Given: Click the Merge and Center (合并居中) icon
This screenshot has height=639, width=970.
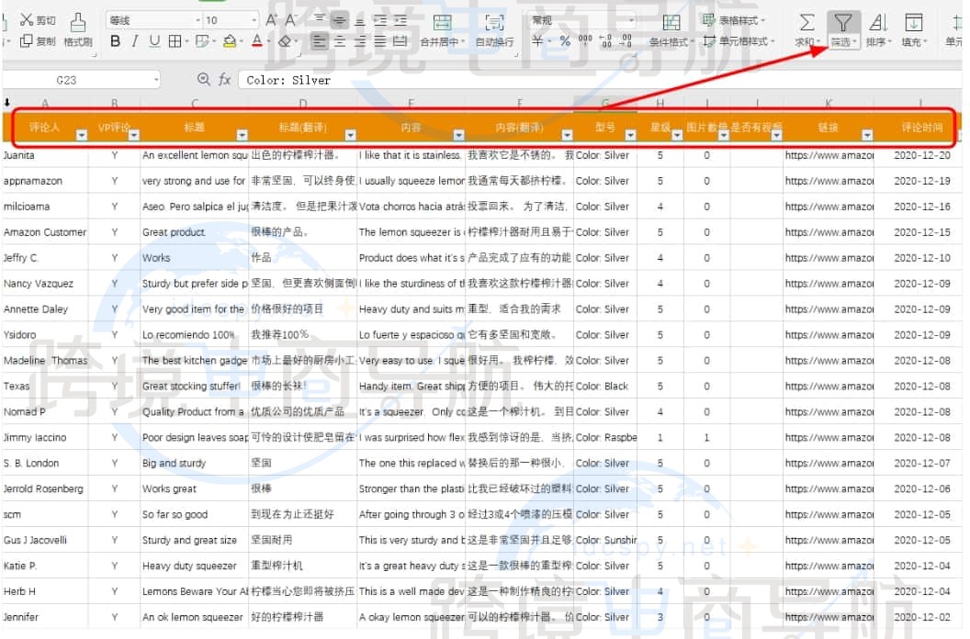Looking at the screenshot, I should 442,23.
